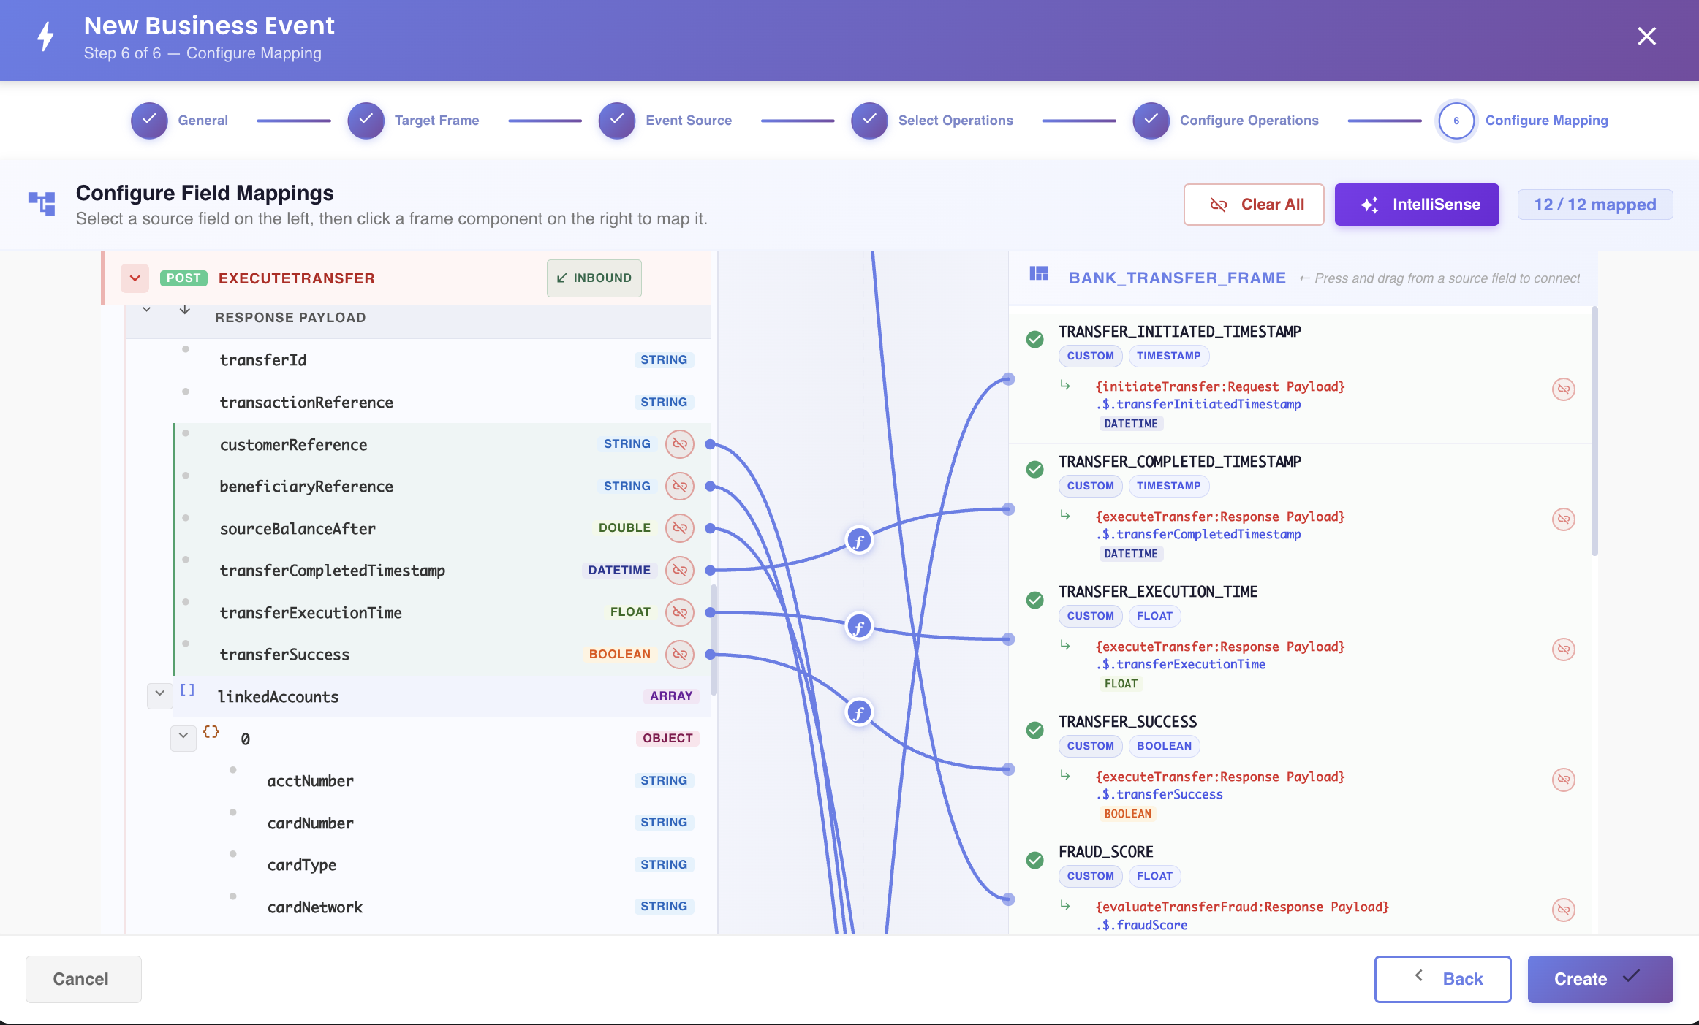Unlink the transferSuccess source field

pos(679,655)
